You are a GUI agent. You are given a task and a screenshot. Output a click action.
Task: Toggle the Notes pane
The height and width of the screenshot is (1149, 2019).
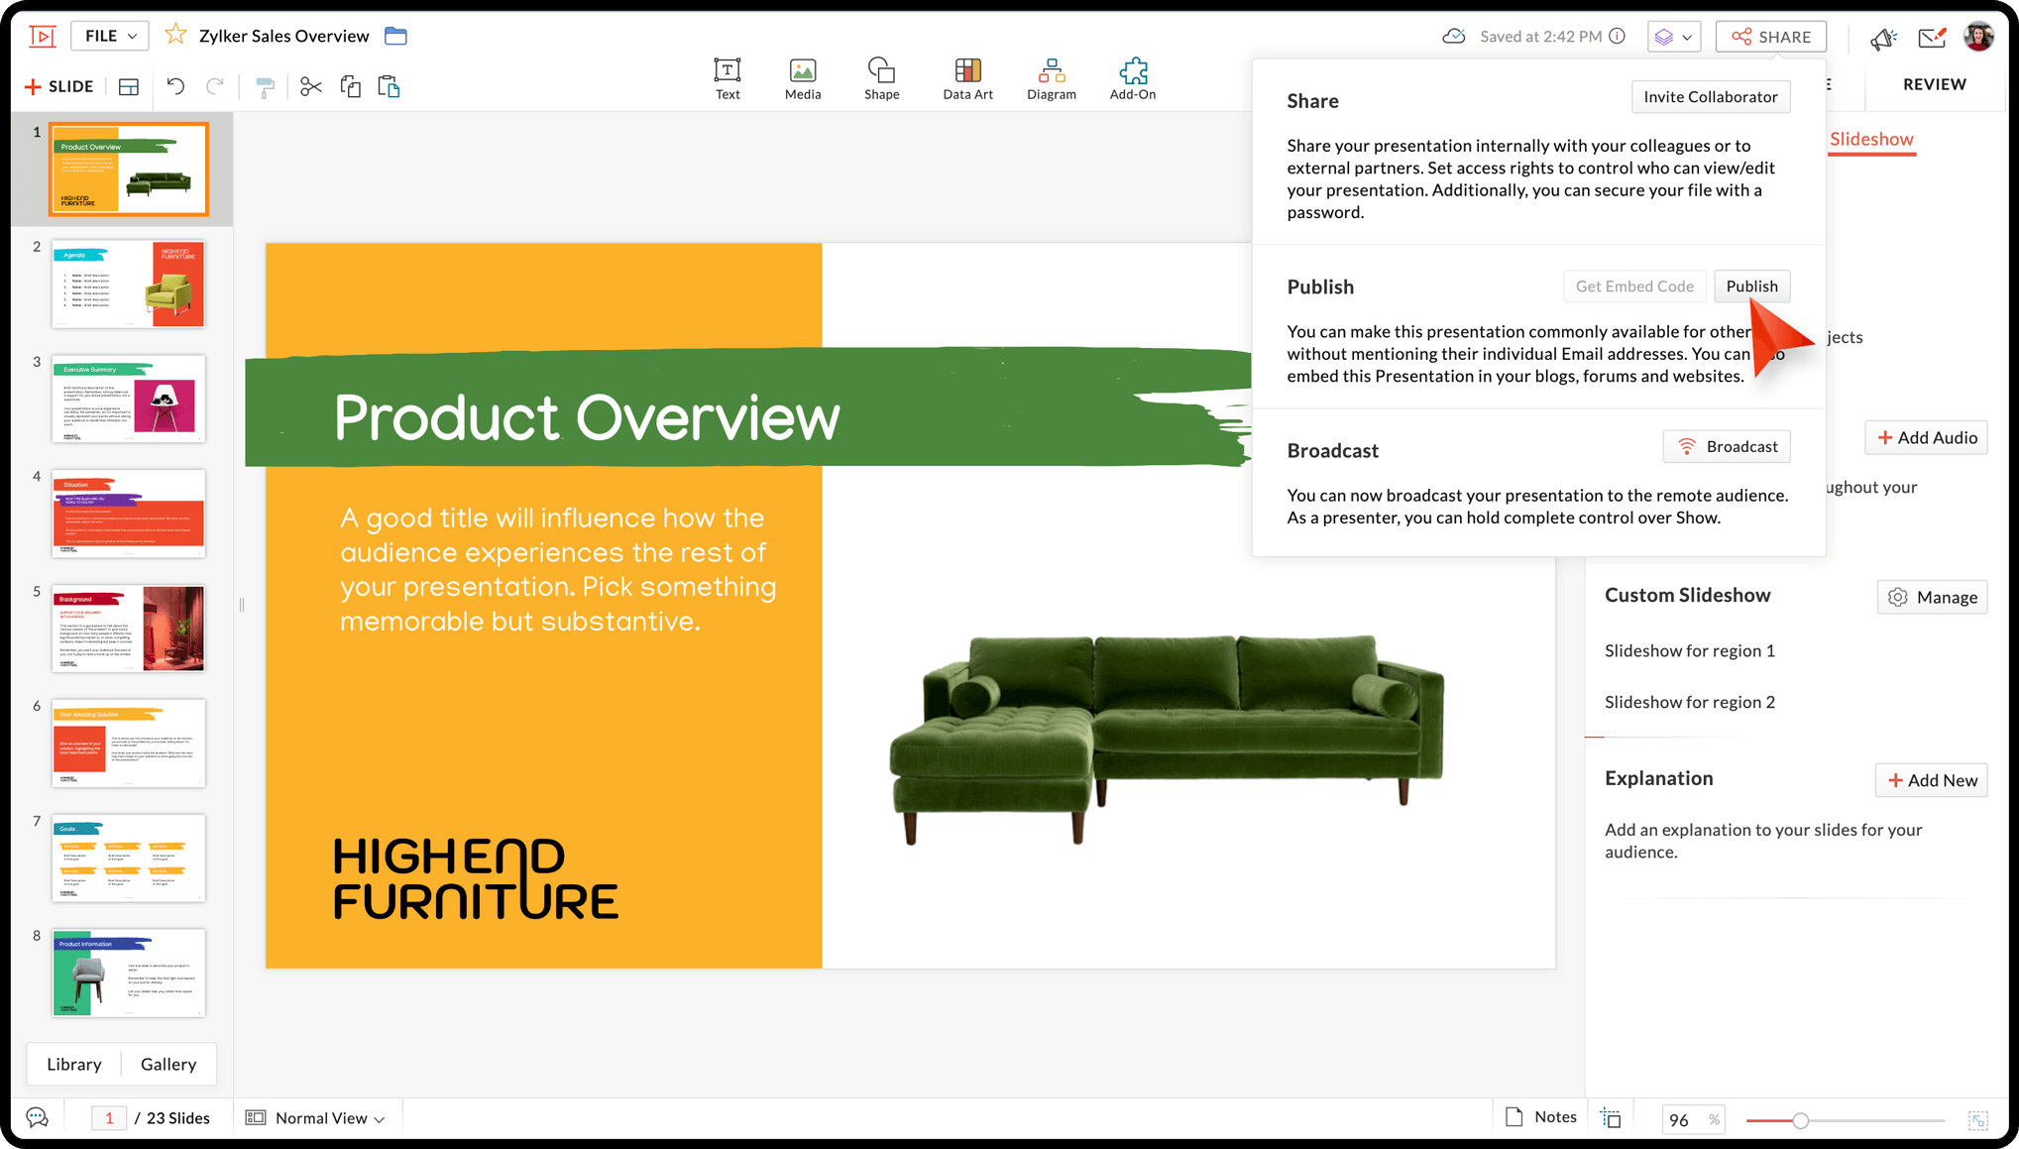tap(1540, 1116)
